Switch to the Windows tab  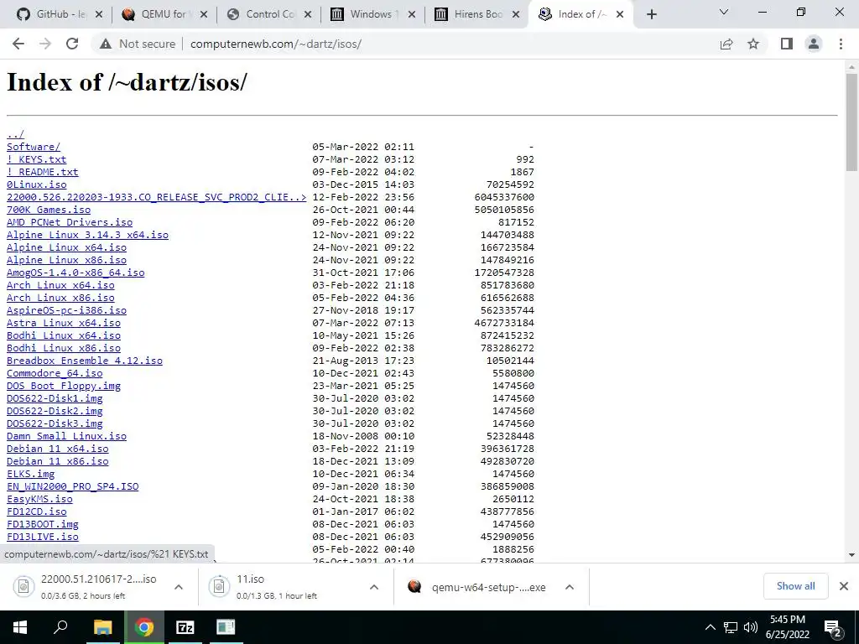point(372,14)
